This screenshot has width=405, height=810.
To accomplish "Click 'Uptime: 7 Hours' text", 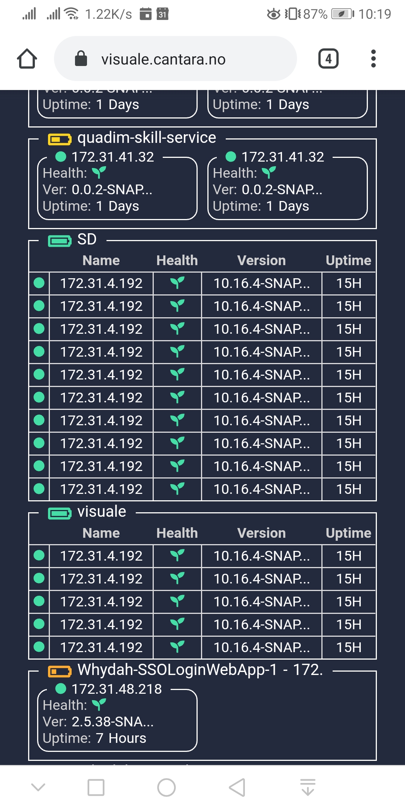I will [x=94, y=738].
